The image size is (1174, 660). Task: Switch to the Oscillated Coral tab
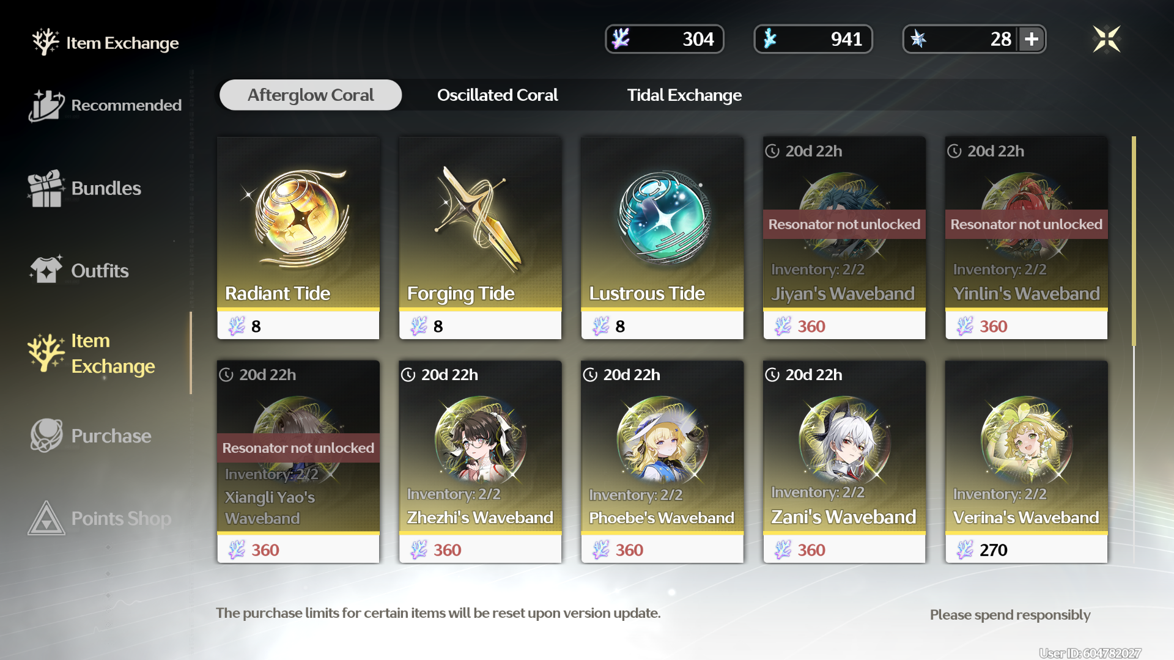tap(497, 95)
